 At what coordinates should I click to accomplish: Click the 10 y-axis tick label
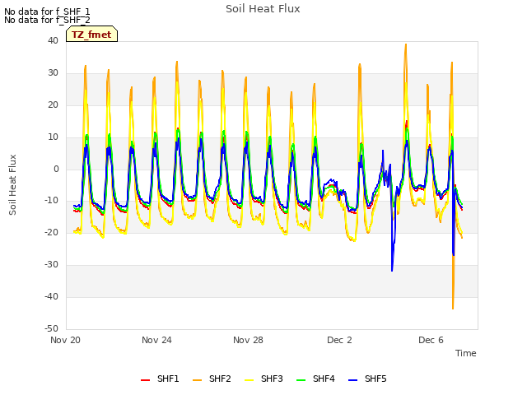click(x=53, y=137)
